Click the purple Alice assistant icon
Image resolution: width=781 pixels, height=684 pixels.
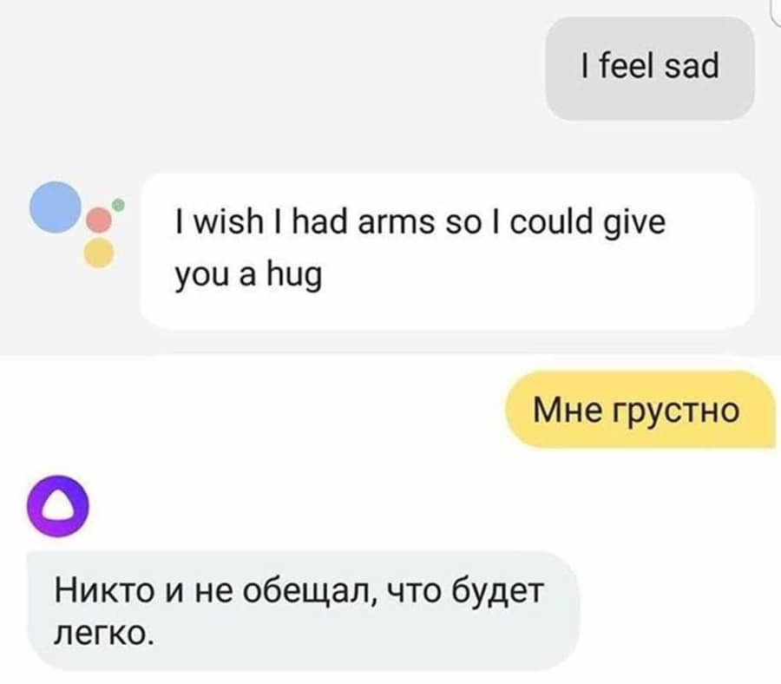[x=58, y=506]
